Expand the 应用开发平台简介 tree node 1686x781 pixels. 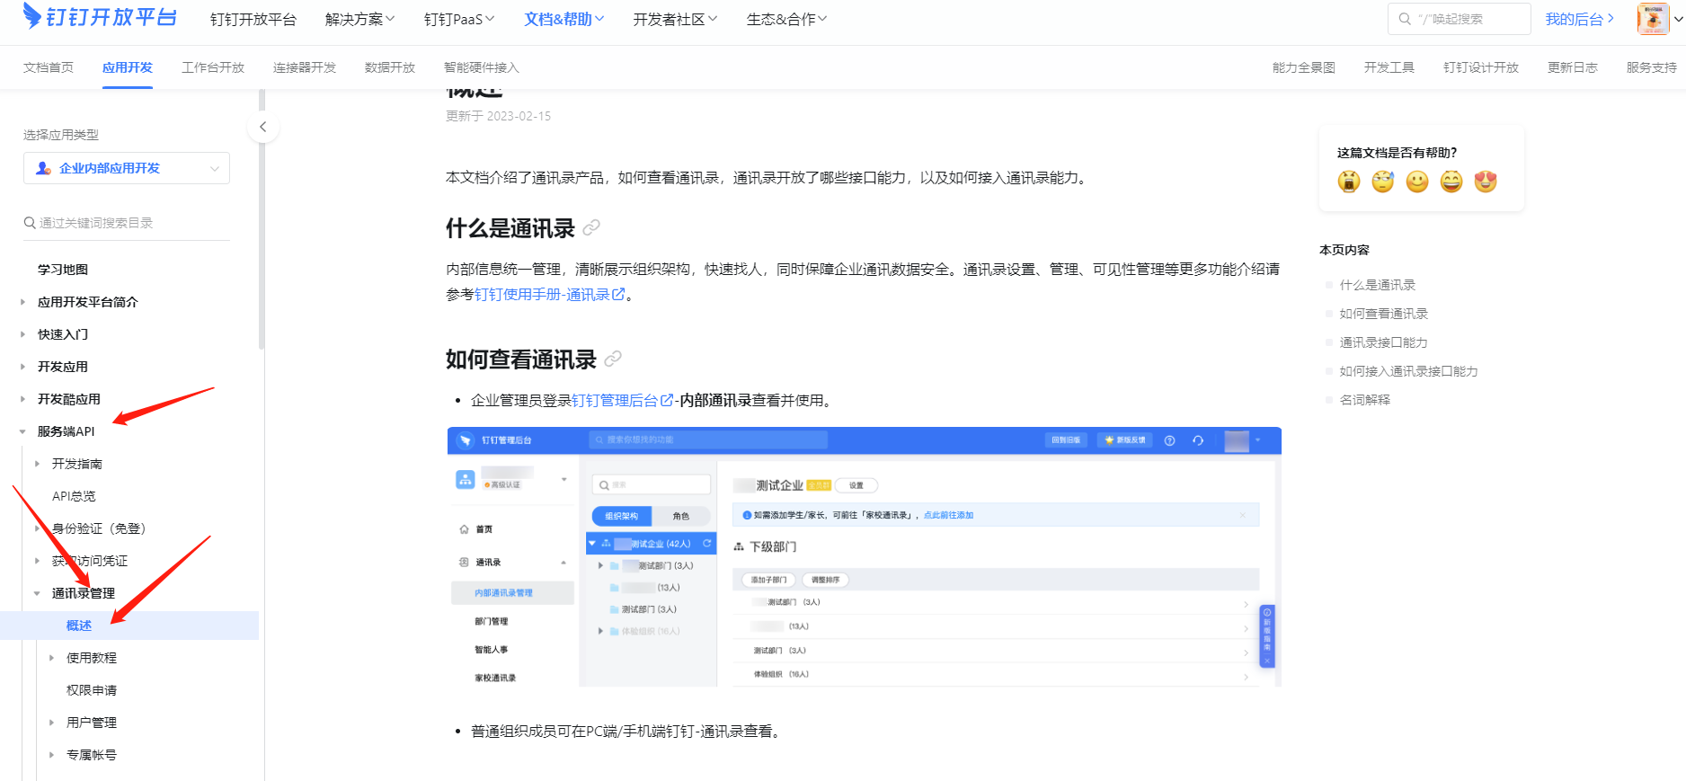pyautogui.click(x=22, y=302)
